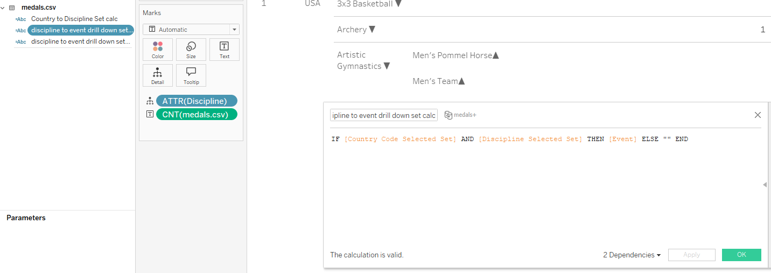Image resolution: width=771 pixels, height=273 pixels.
Task: Collapse the medals.csv data source tree
Action: (3, 8)
